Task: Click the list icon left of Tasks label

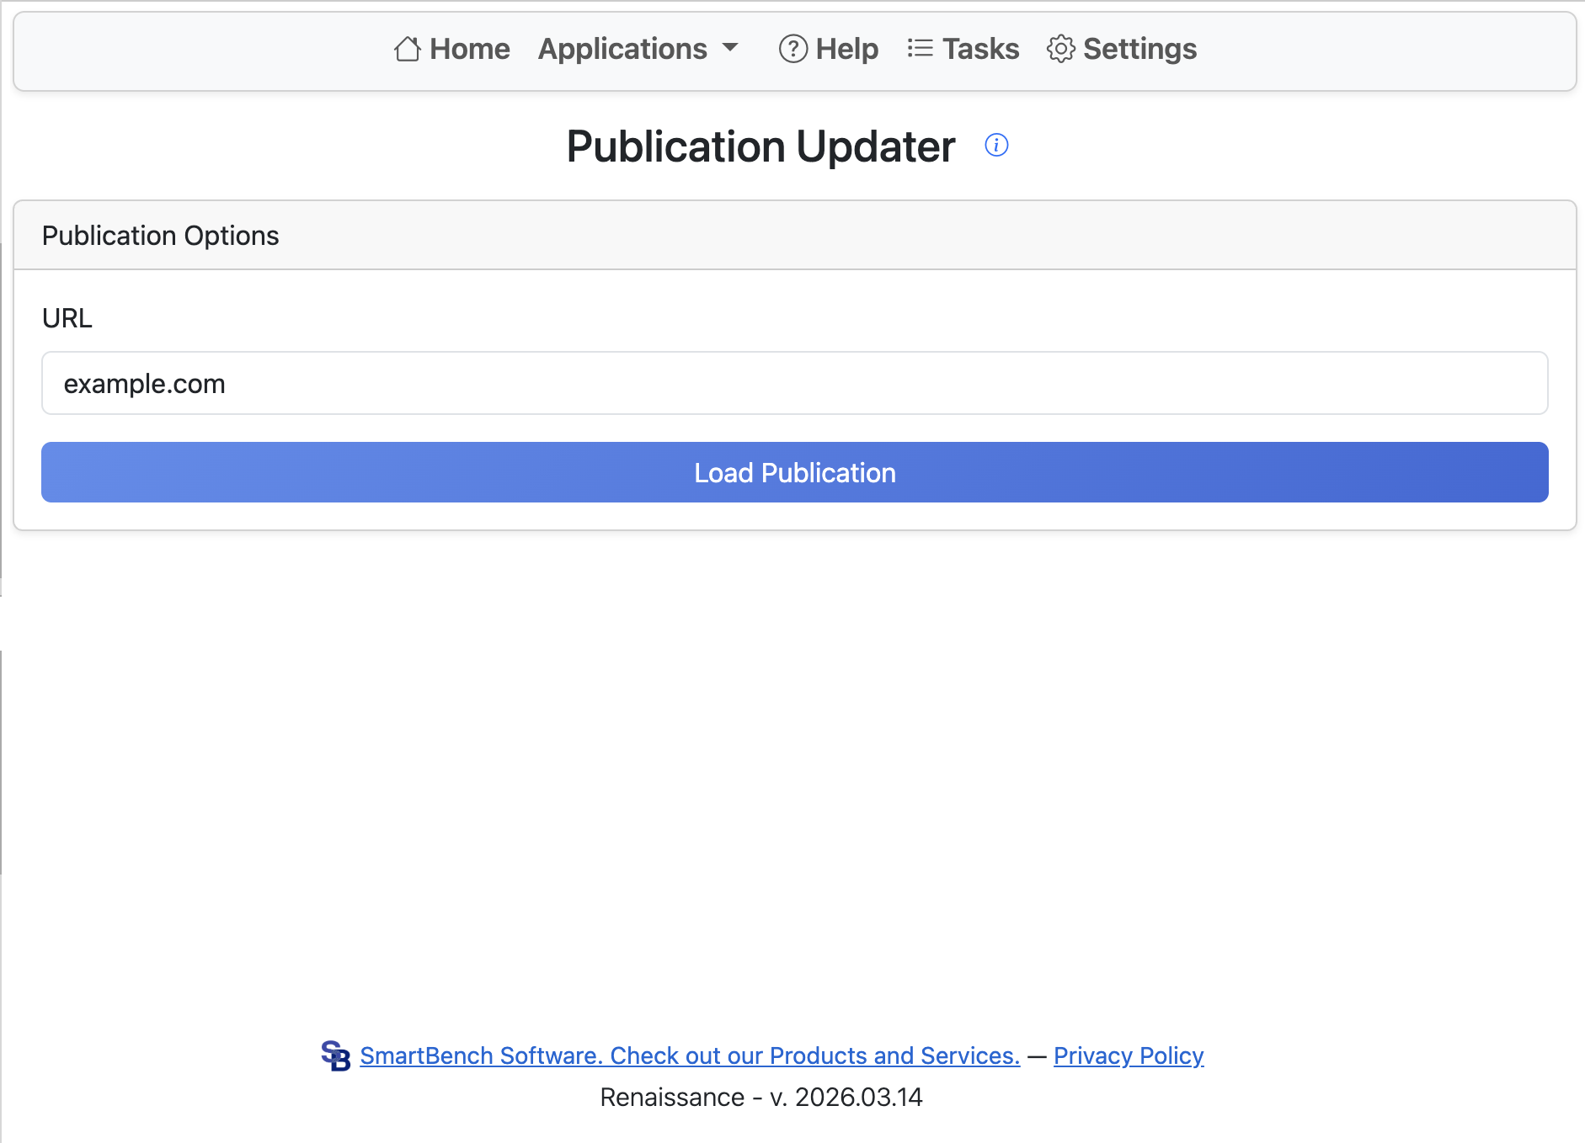Action: [920, 49]
